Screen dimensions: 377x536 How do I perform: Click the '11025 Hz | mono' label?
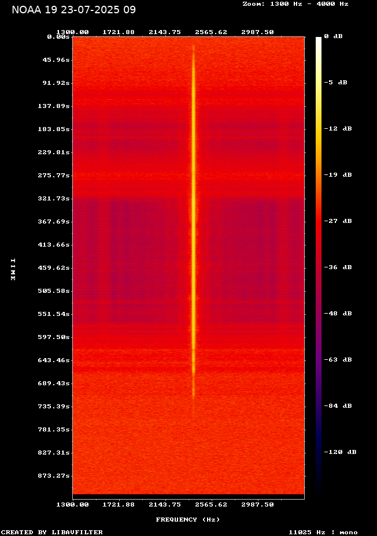tap(323, 532)
